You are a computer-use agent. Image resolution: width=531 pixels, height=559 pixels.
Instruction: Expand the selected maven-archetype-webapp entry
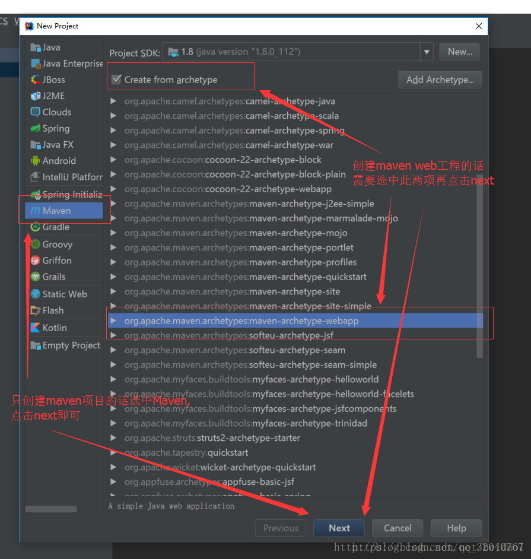113,321
